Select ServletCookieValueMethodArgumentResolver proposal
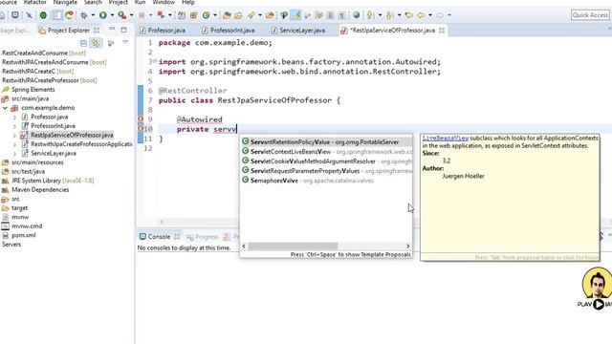Screen dimensions: 612x344 [326, 161]
